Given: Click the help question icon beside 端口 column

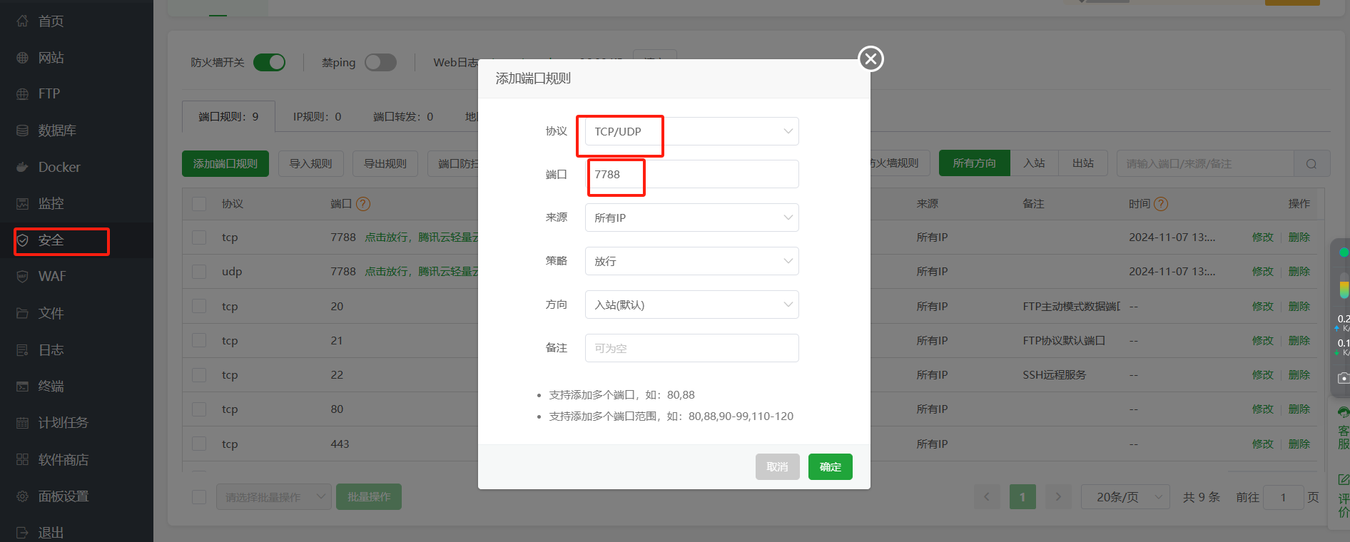Looking at the screenshot, I should 363,204.
